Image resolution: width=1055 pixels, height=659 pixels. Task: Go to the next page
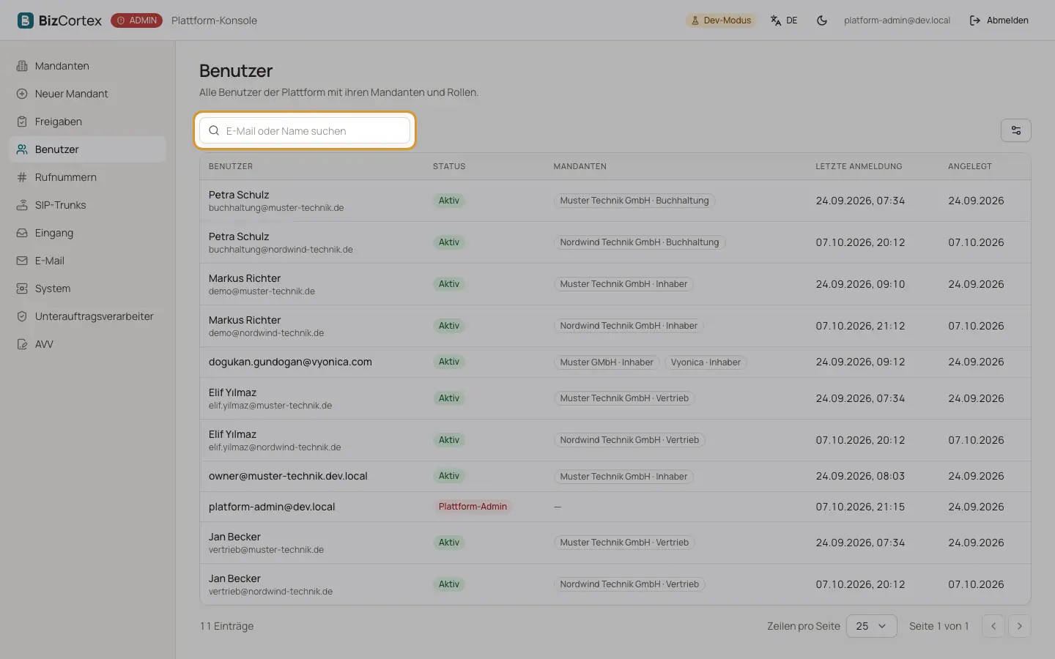1020,626
